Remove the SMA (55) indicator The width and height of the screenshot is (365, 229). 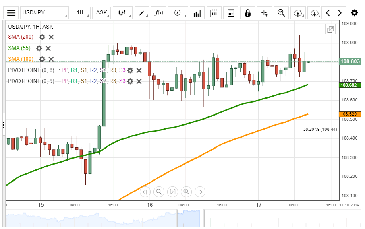click(x=48, y=48)
